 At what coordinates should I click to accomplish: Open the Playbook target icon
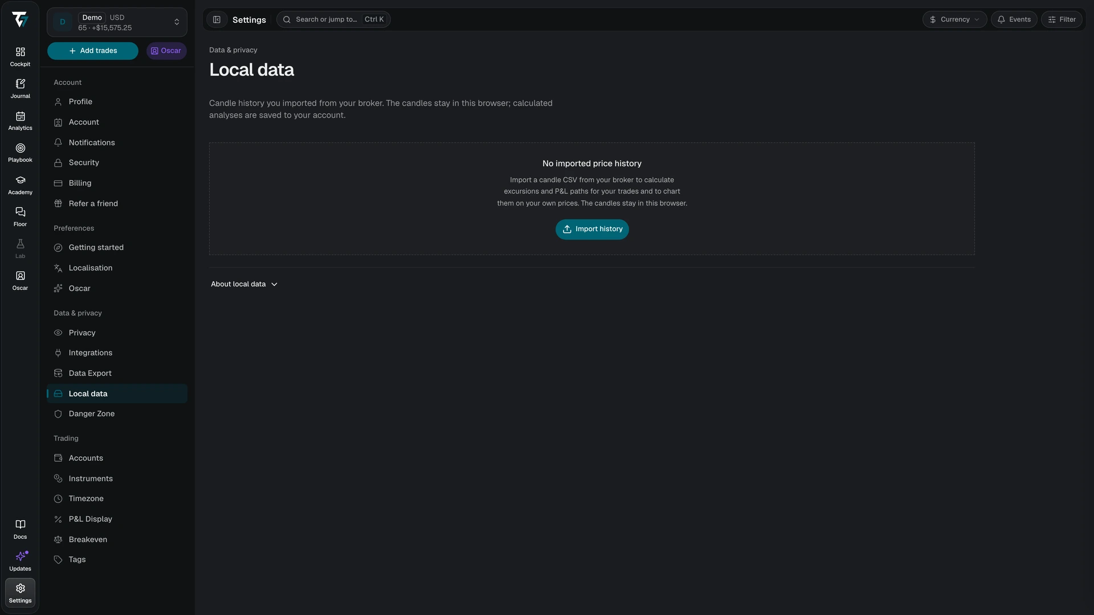pos(20,153)
